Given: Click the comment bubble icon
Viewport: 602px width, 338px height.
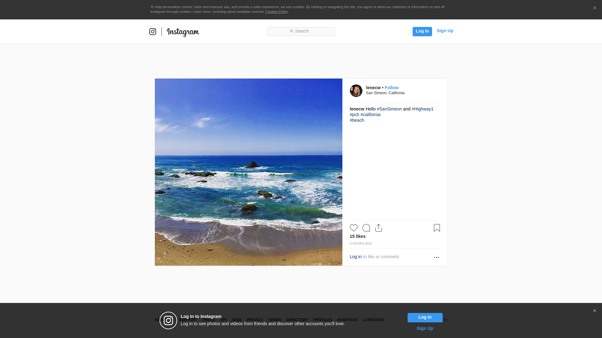Looking at the screenshot, I should [366, 228].
